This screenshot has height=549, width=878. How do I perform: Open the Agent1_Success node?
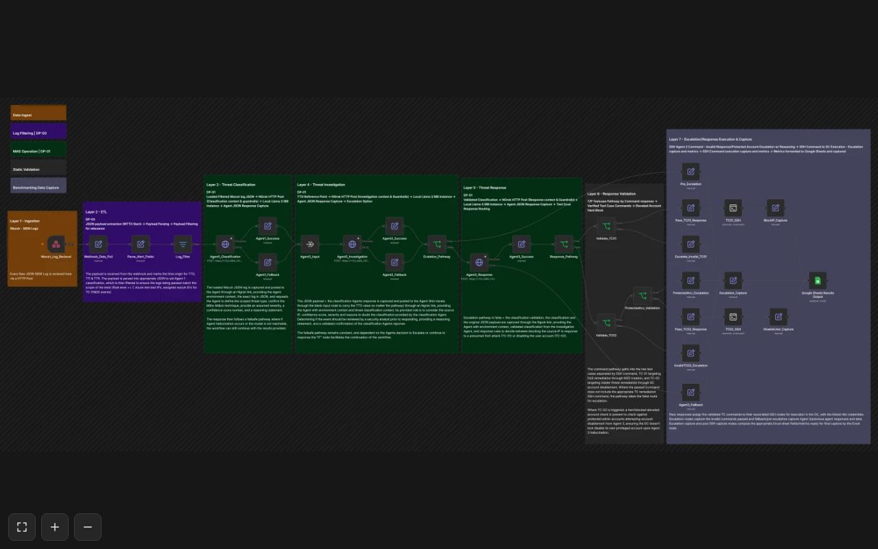click(x=268, y=226)
